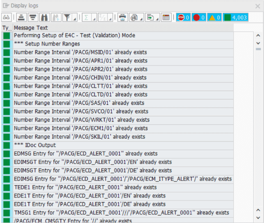This screenshot has height=223, width=264.
Task: Close the Display logs window
Action: [257, 6]
